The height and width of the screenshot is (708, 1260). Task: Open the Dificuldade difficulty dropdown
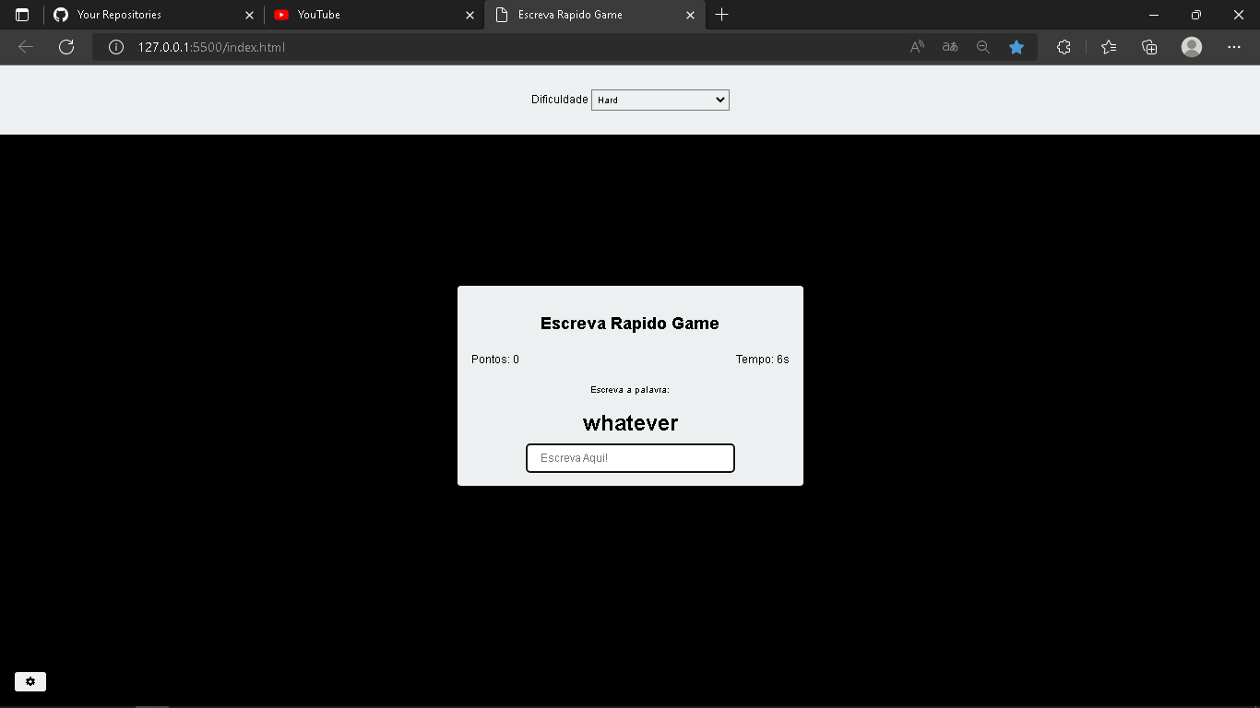point(660,100)
